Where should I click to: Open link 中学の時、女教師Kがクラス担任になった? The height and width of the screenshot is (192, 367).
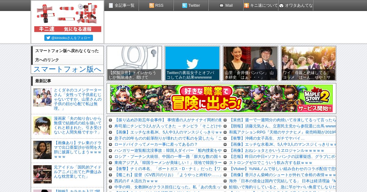click(x=168, y=187)
